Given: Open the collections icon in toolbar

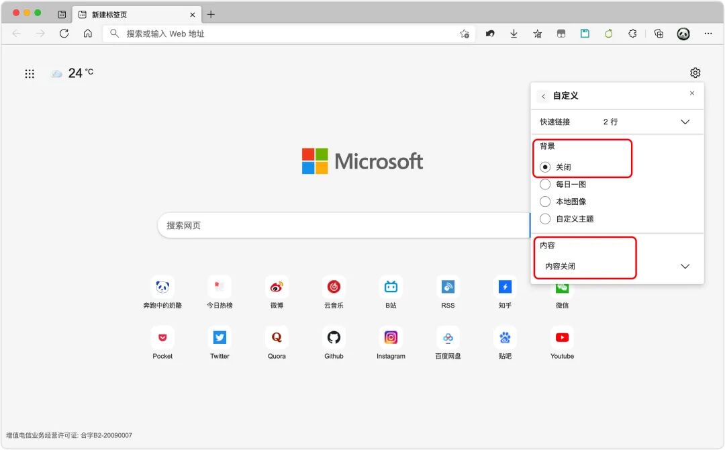Looking at the screenshot, I should (659, 34).
